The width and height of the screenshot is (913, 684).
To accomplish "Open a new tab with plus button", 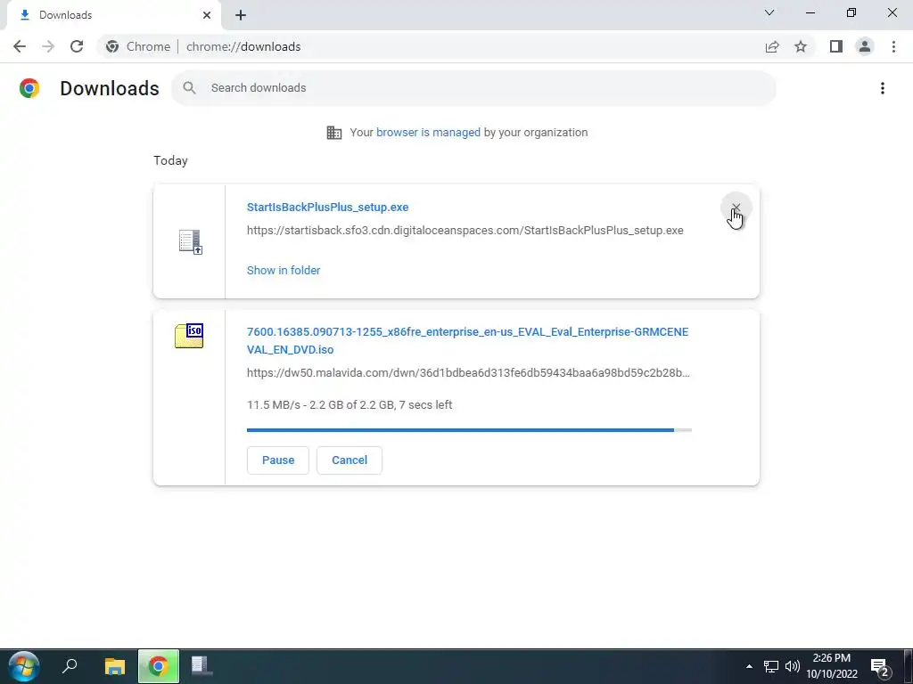I will 241,16.
